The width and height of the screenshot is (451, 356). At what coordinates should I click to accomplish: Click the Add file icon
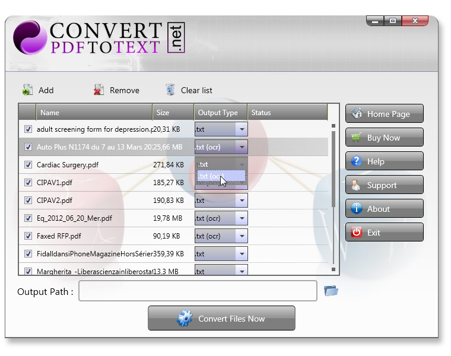click(x=27, y=90)
